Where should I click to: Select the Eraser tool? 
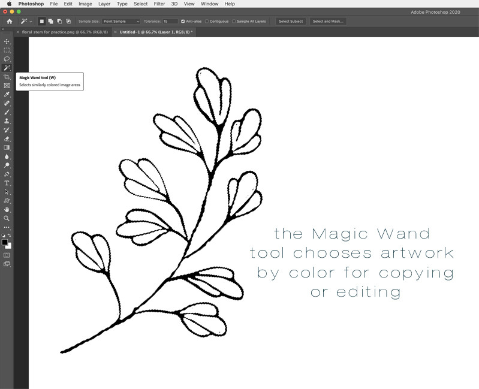tap(7, 138)
